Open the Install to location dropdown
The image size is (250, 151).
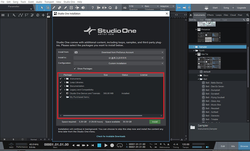point(119,58)
